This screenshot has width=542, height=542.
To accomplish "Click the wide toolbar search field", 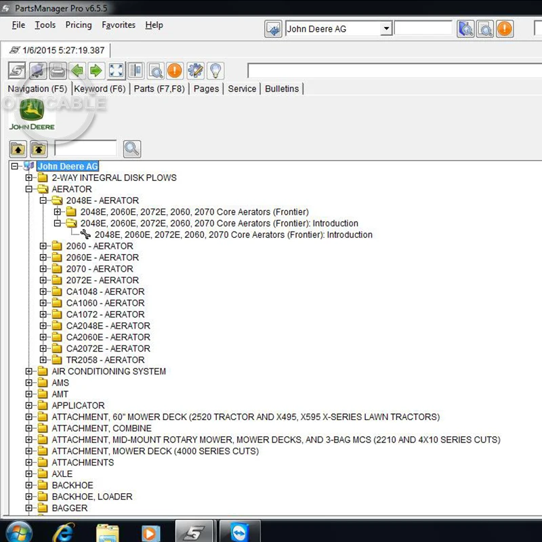I will pyautogui.click(x=394, y=70).
